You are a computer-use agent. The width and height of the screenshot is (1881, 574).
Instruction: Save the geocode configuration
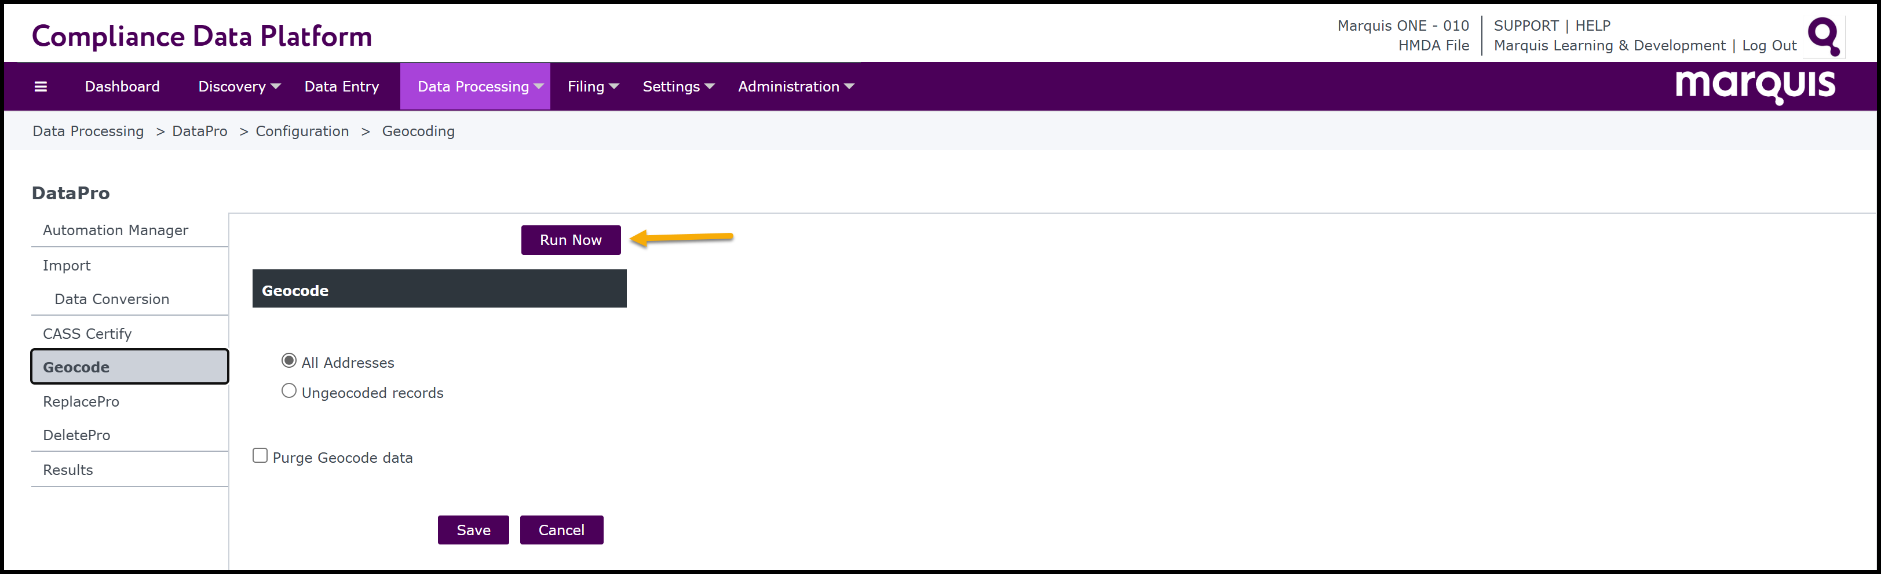[473, 530]
